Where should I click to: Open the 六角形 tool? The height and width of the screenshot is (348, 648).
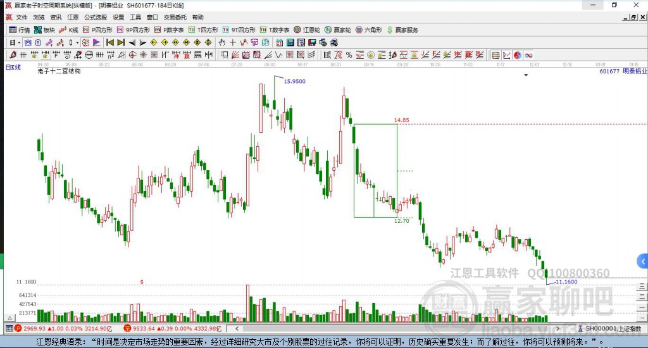point(369,30)
